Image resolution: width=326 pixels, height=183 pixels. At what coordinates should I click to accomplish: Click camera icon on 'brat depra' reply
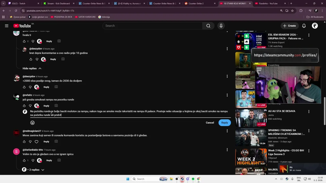[63, 59]
